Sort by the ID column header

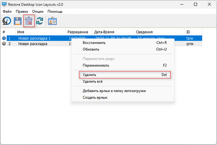click(x=193, y=32)
